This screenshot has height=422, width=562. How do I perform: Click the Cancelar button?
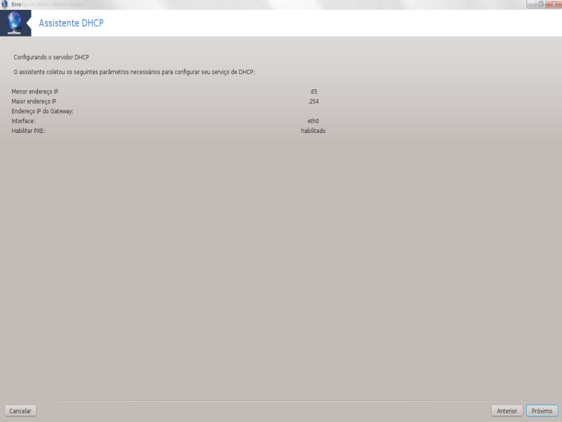20,411
